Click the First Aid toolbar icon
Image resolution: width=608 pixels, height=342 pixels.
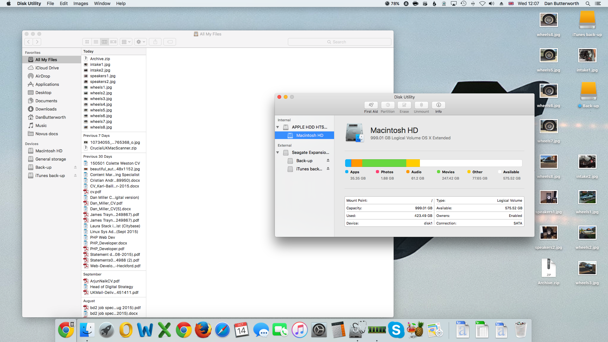(371, 105)
